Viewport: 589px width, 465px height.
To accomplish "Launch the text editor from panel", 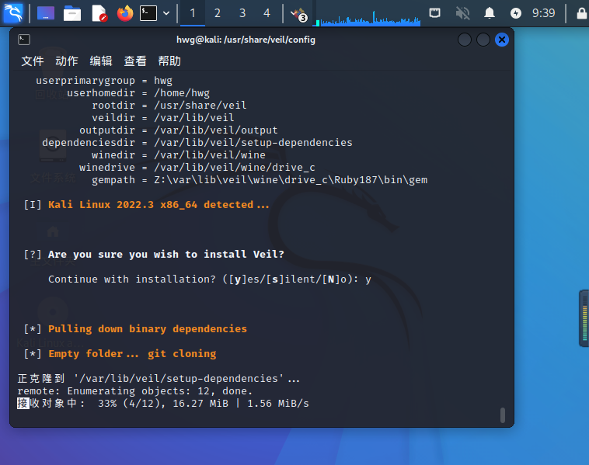I will pos(99,13).
